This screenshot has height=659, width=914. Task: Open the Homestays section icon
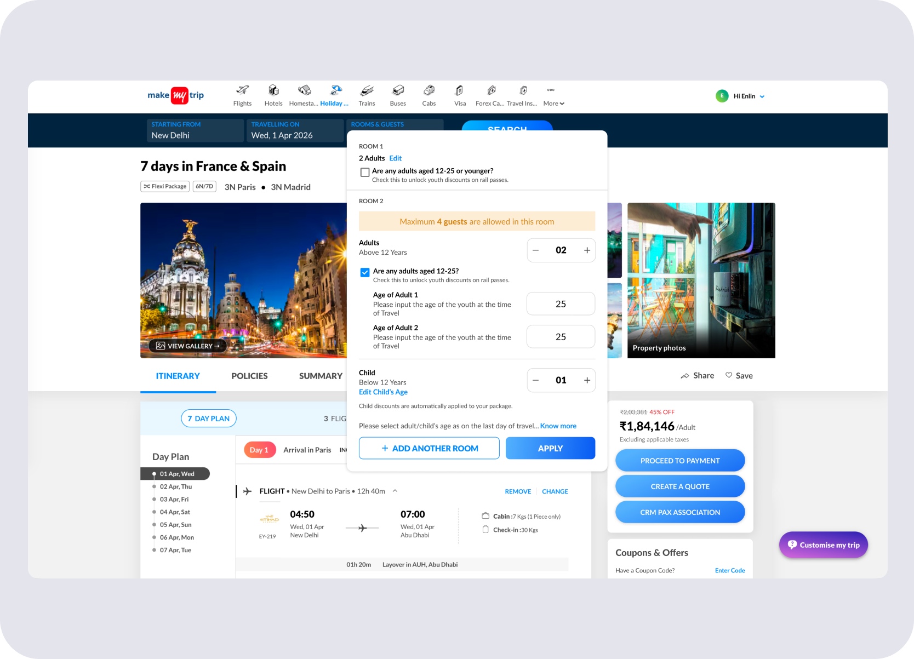(304, 90)
